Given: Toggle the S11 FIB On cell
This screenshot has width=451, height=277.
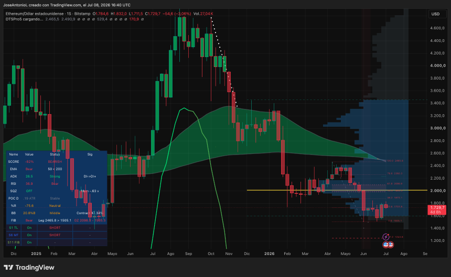Looking at the screenshot, I should click(29, 242).
